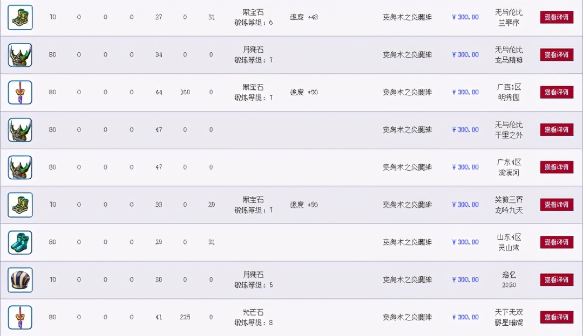
Task: Click the helmet icon in the 广东4区 row
Action: tap(19, 167)
